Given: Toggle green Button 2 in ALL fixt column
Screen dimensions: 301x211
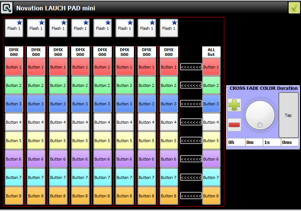Looking at the screenshot, I should [x=211, y=85].
